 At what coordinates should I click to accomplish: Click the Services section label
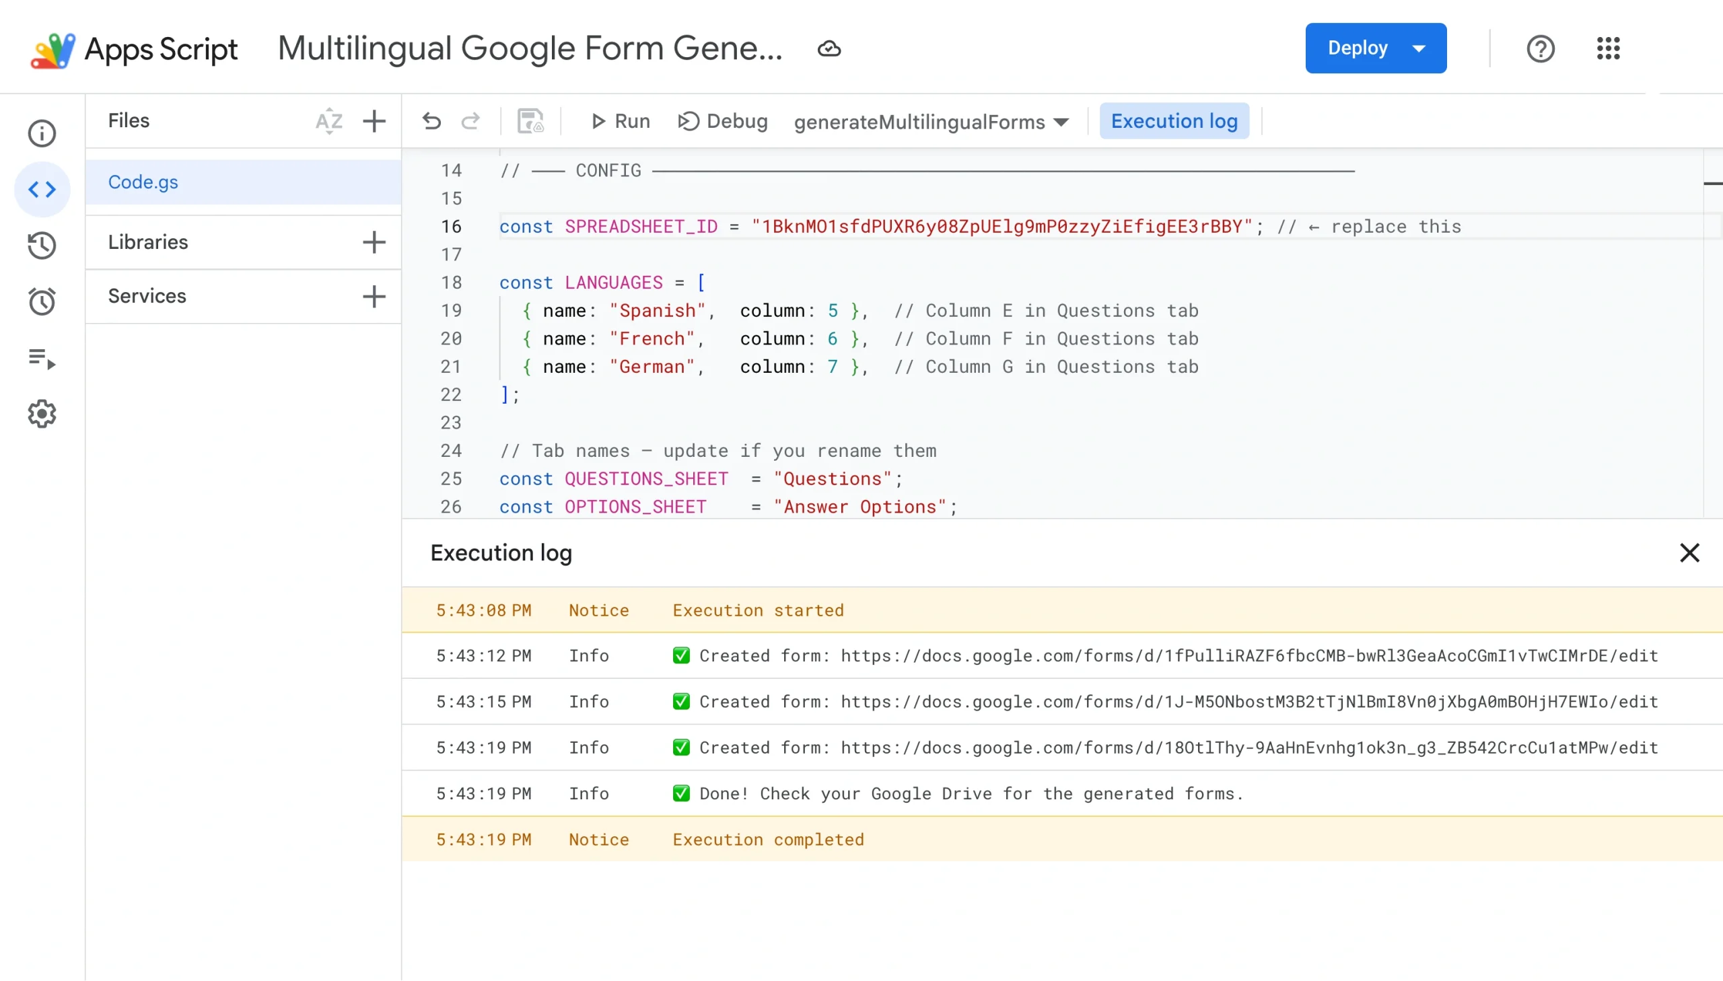pyautogui.click(x=147, y=296)
